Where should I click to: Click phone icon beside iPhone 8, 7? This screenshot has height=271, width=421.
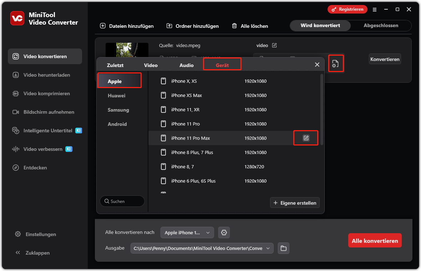(163, 167)
